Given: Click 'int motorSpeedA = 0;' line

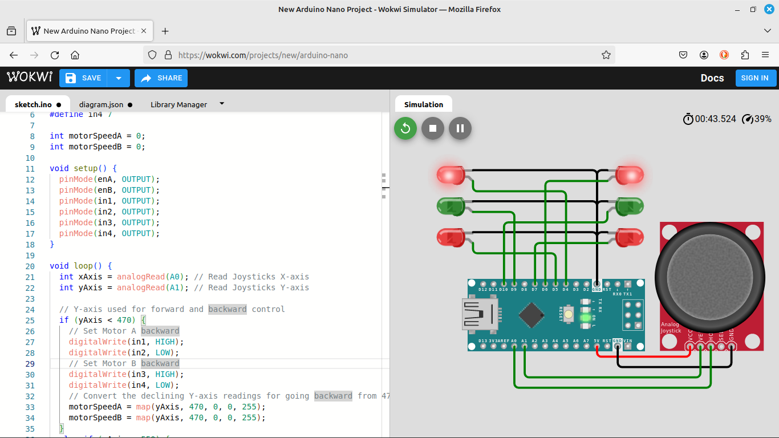Looking at the screenshot, I should tap(98, 136).
